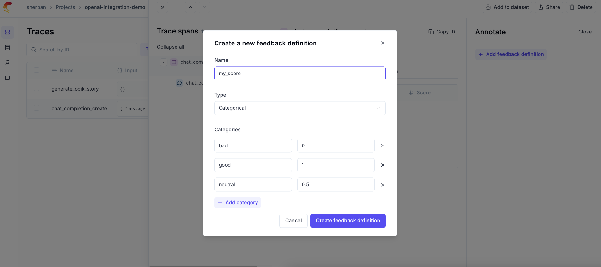Open the Experiments flask icon in sidebar
601x267 pixels.
7,63
